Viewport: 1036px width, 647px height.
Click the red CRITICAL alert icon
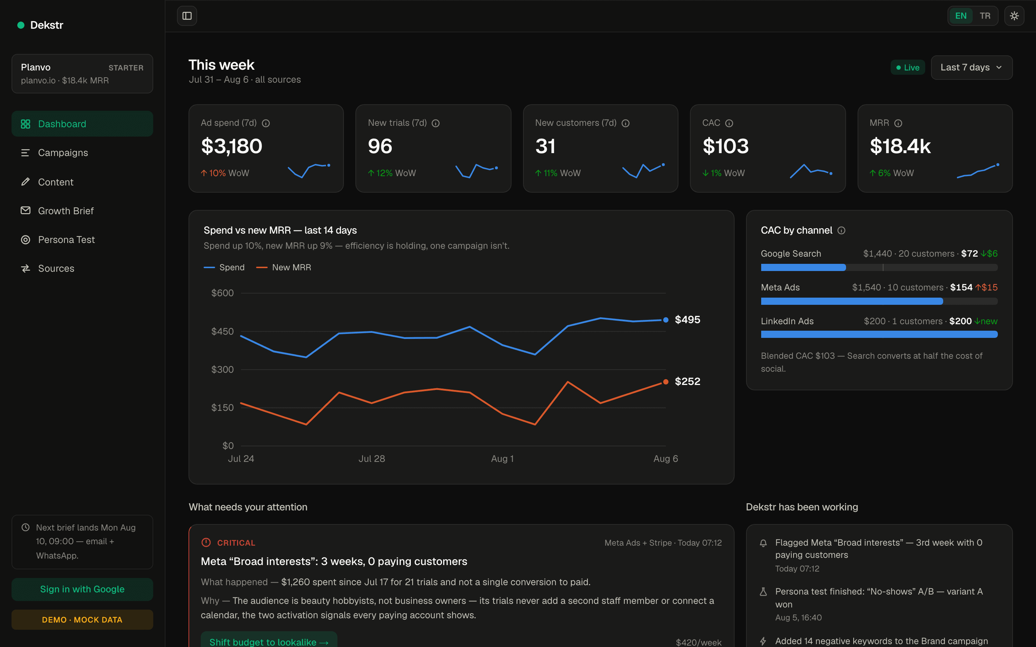click(206, 543)
